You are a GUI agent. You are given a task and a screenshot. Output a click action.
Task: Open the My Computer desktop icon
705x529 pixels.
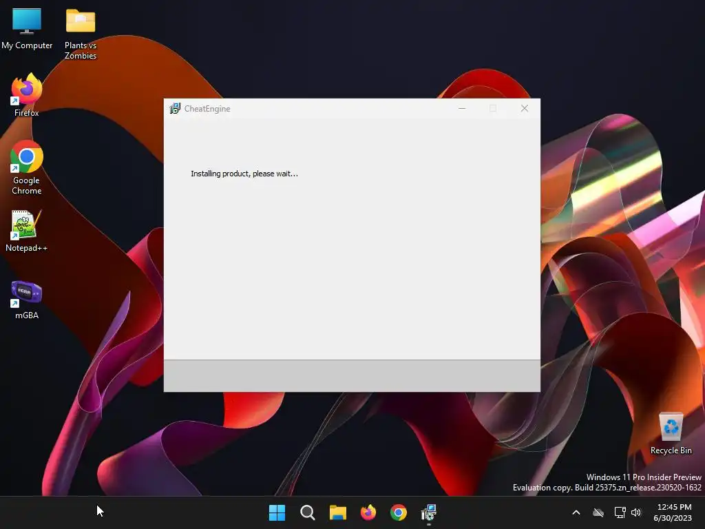[27, 29]
